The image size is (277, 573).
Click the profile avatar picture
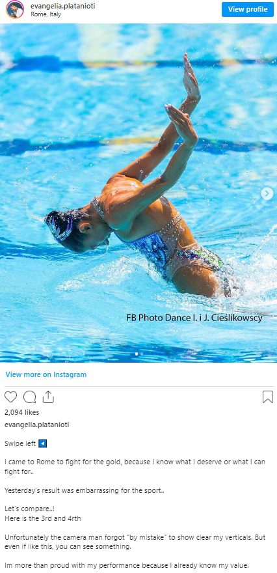(x=15, y=10)
